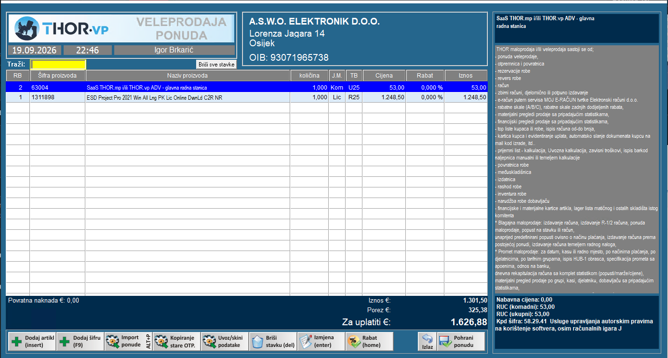Click the Kpd šifra: 58.29.41 line
The image size is (668, 358).
click(575, 325)
